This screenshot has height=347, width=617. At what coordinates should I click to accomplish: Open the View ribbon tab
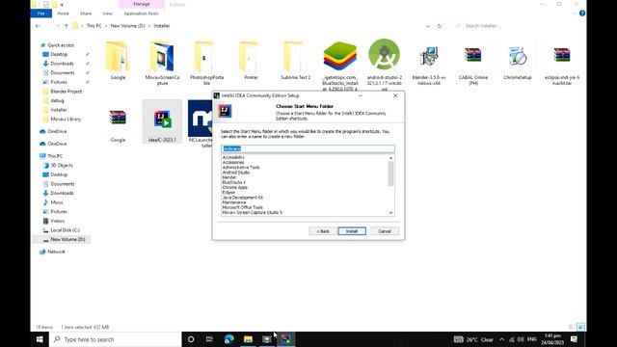107,13
